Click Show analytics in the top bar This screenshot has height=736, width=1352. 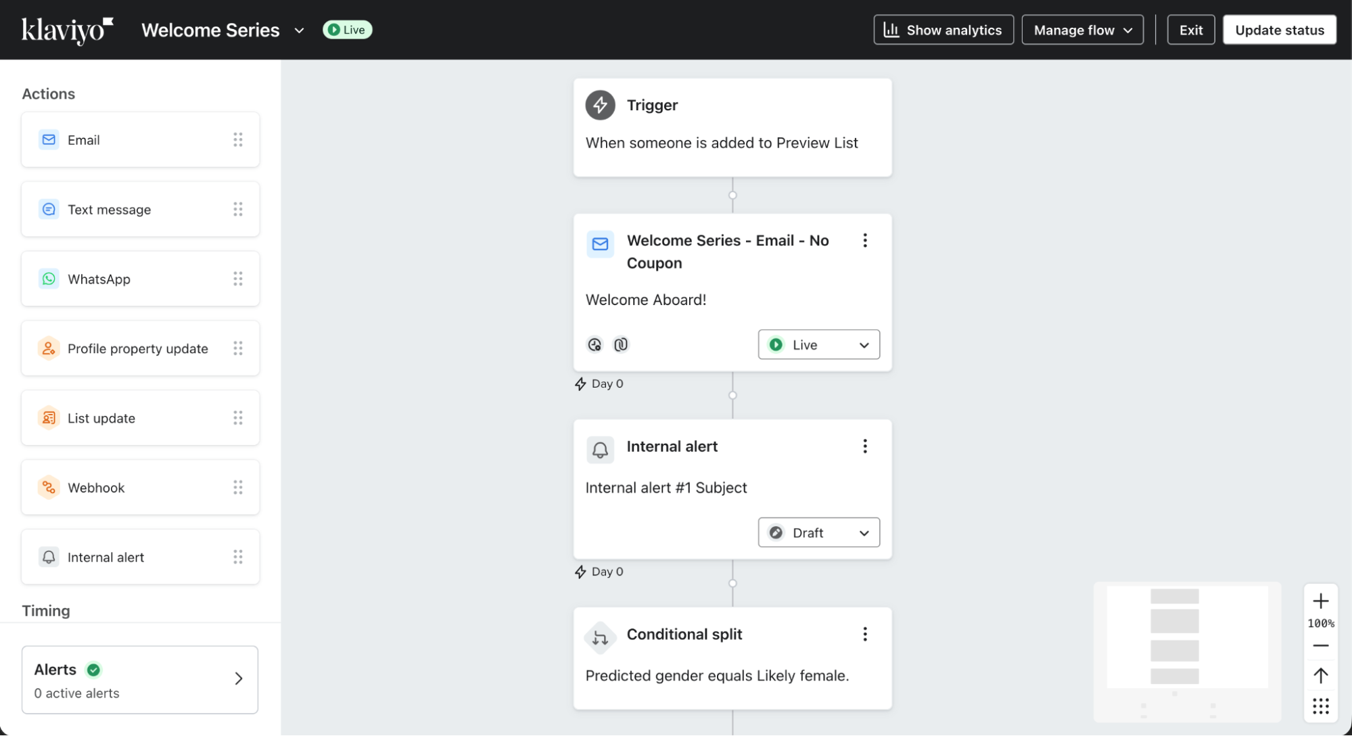943,30
